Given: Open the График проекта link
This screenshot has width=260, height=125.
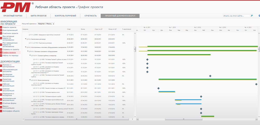Looking at the screenshot, I should click(9, 52).
